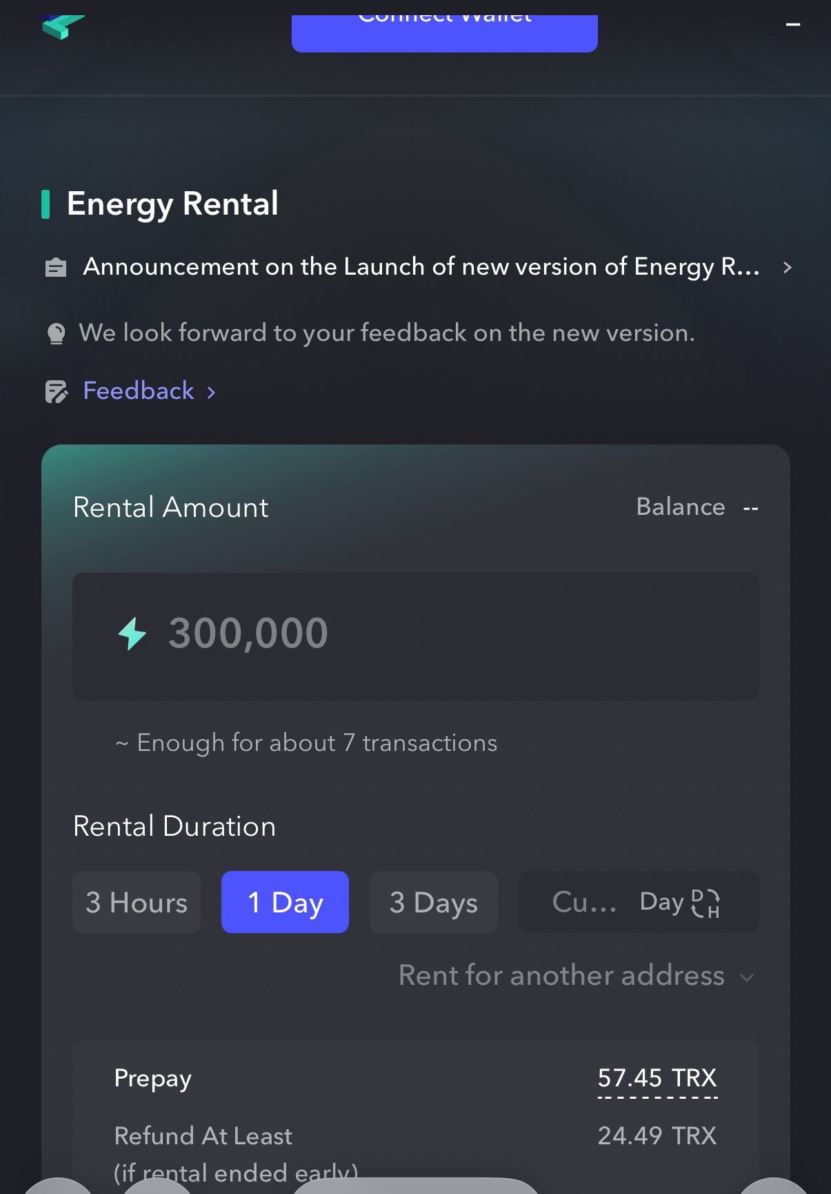Open the Feedback link
The image size is (831, 1194).
[139, 391]
